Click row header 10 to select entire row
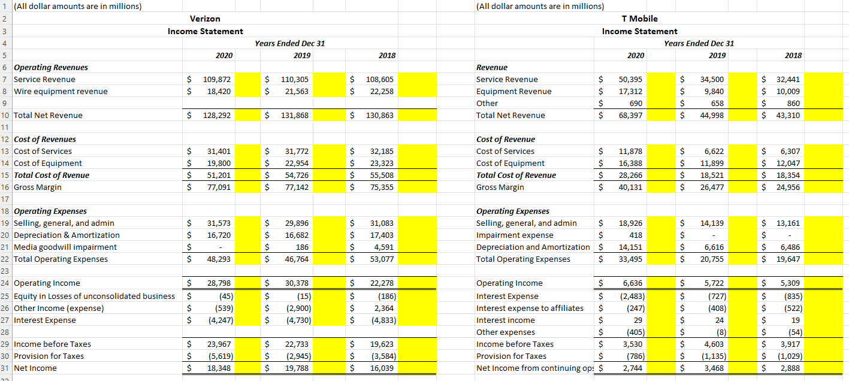Screen dimensions: 849x381 pos(5,115)
